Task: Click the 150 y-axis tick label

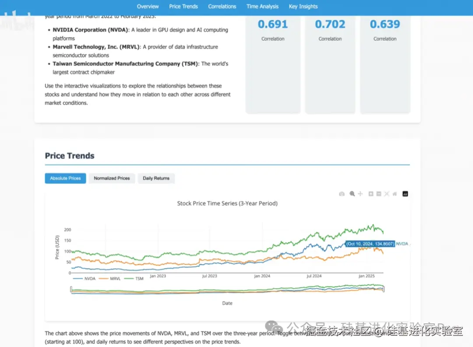Action: 67,241
